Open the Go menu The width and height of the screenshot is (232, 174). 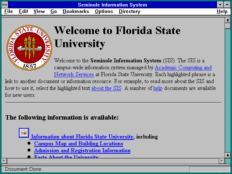[53, 12]
